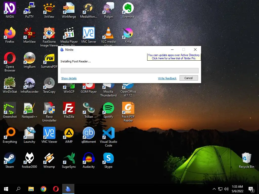Click the AIMP desktop icon
259x194 pixels.
click(x=69, y=133)
